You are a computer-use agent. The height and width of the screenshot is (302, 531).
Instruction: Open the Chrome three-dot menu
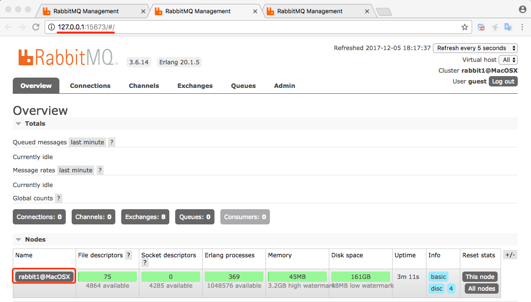click(x=522, y=27)
